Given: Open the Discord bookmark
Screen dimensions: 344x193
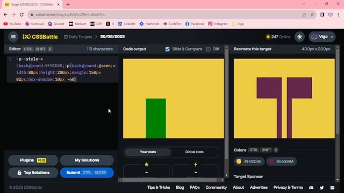Looking at the screenshot, I should coord(56,24).
